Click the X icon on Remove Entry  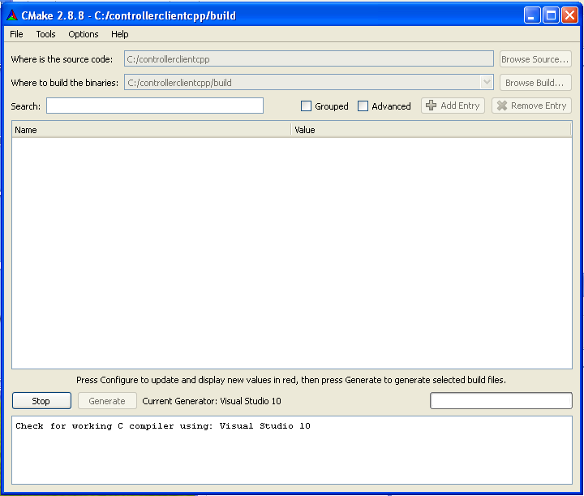(502, 106)
